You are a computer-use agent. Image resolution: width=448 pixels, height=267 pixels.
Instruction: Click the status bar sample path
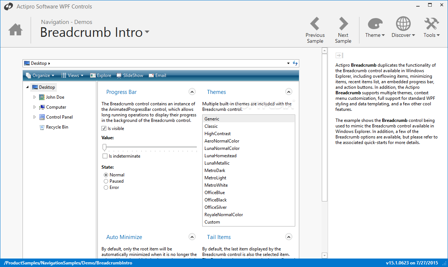(x=68, y=263)
